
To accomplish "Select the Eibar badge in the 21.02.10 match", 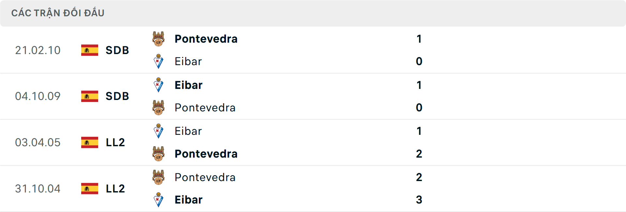I will pyautogui.click(x=159, y=61).
